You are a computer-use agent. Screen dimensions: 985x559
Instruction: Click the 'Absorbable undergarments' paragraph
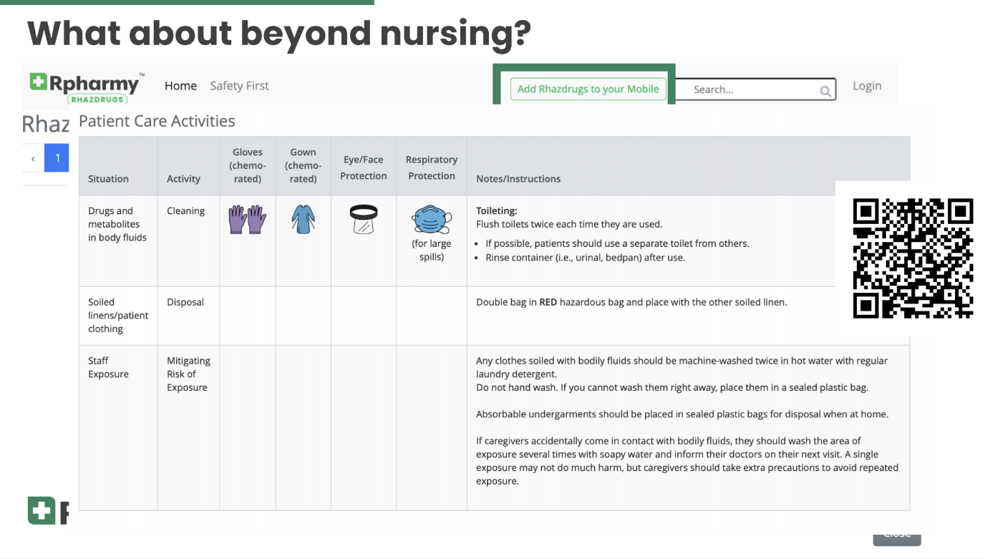[x=682, y=414]
